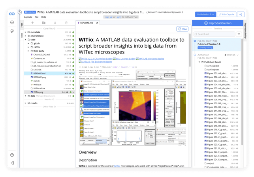Click the share capsule icon button
The width and height of the screenshot is (254, 177).
click(241, 15)
